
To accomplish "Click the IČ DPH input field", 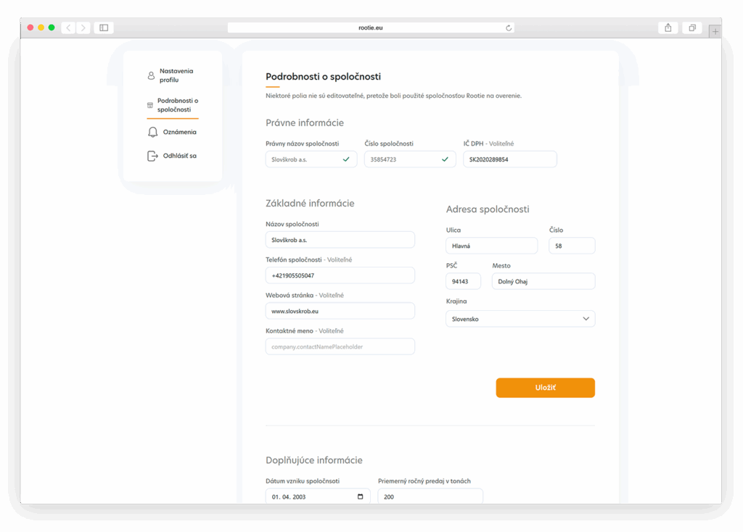I will [509, 159].
